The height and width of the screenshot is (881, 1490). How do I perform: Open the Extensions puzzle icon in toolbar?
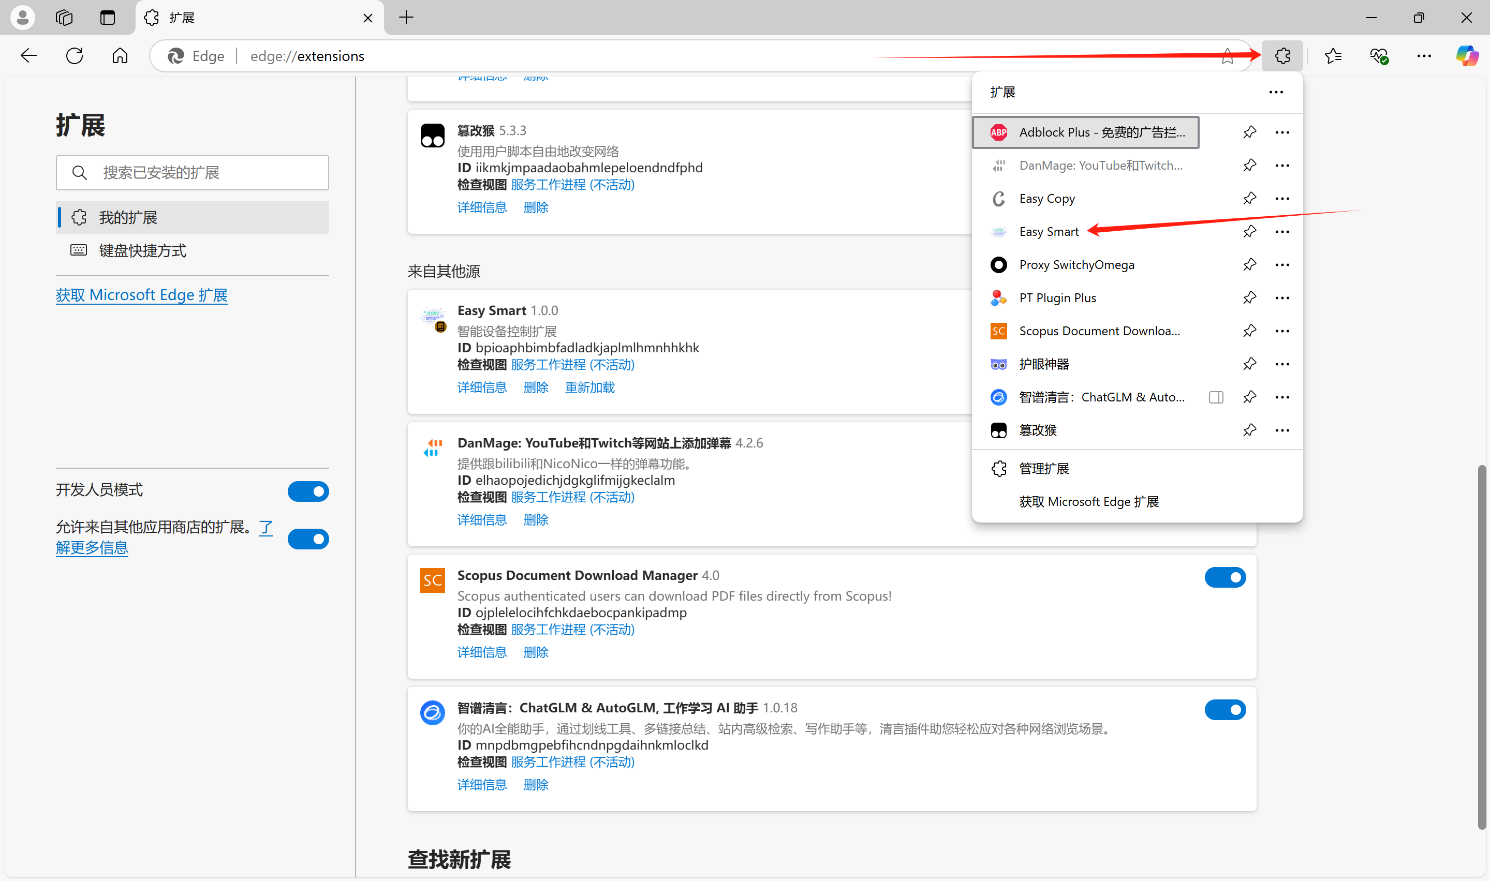click(x=1282, y=56)
